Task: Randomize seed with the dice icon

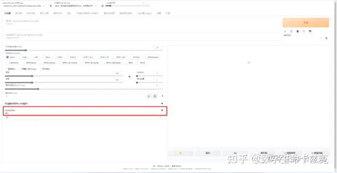Action: click(149, 96)
